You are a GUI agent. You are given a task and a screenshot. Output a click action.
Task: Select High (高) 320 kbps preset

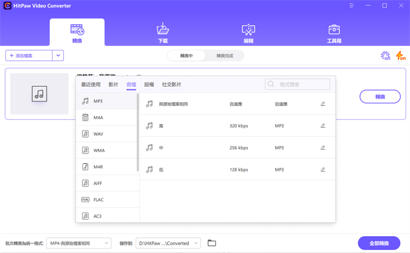point(238,126)
